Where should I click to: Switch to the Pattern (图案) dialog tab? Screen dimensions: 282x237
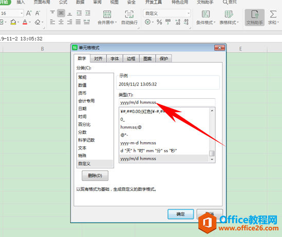click(x=147, y=58)
